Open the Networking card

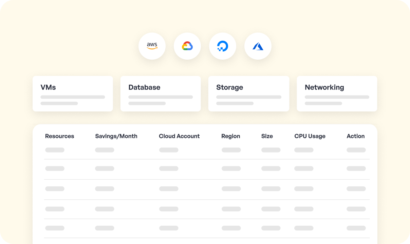point(337,94)
